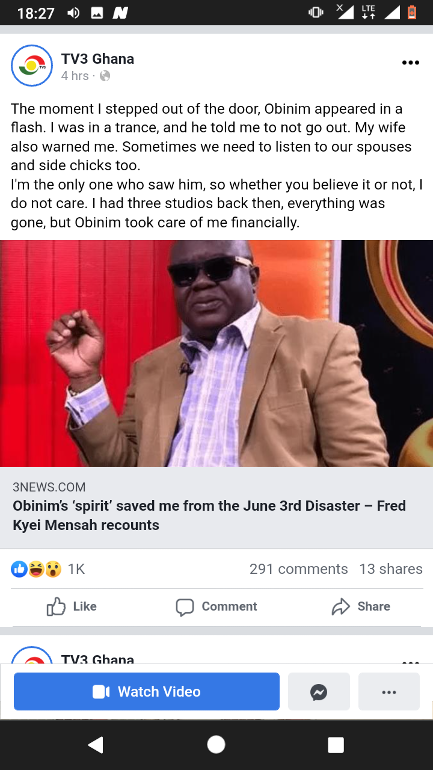This screenshot has width=433, height=770.
Task: Open the 291 comments link
Action: 298,569
